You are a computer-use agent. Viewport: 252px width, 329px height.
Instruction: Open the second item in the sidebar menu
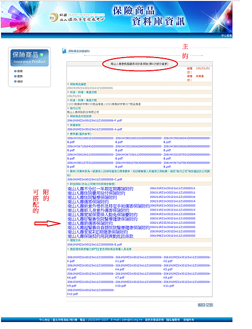click(x=19, y=76)
